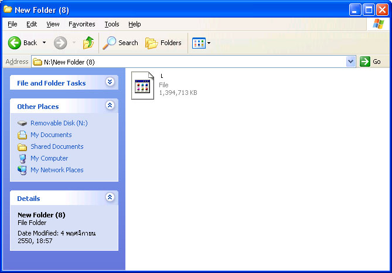
Task: Click the Shared Documents folder icon
Action: [22, 147]
